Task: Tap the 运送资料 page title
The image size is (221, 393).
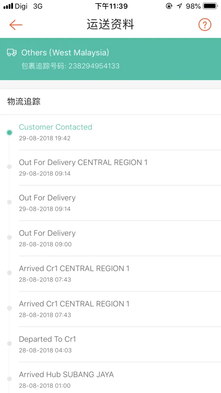Action: pos(110,25)
